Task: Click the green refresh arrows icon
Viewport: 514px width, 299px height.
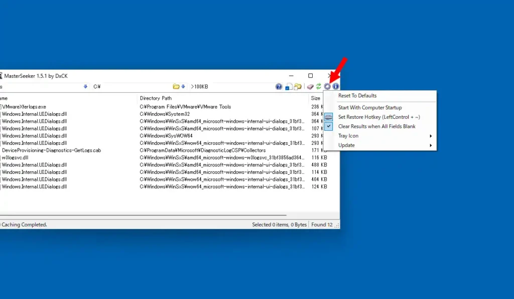Action: 319,87
